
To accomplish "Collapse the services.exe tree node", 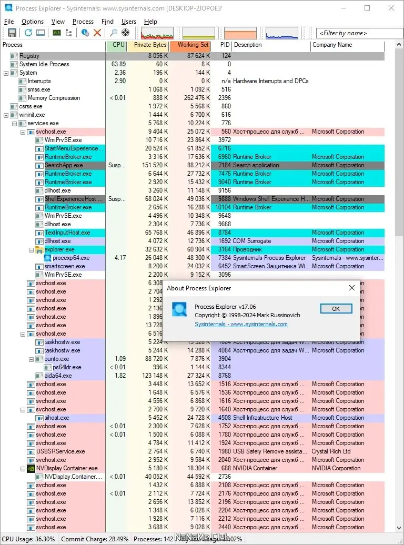I will pyautogui.click(x=14, y=124).
